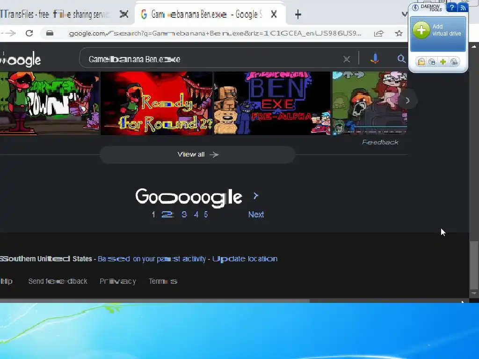Image resolution: width=479 pixels, height=359 pixels.
Task: Open the Help footer link
Action: pos(7,281)
